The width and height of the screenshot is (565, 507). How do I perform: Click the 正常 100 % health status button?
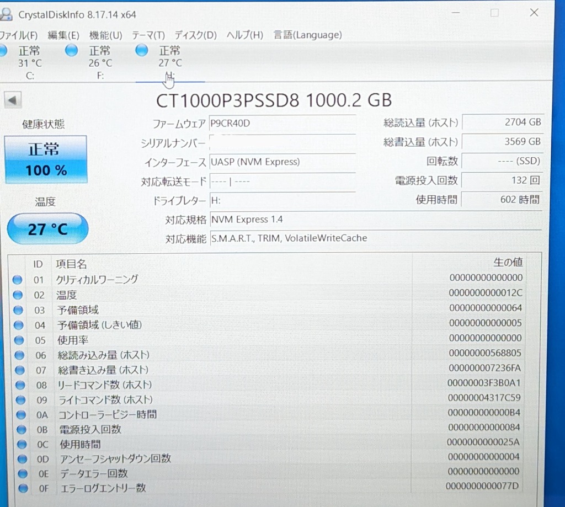[x=46, y=159]
